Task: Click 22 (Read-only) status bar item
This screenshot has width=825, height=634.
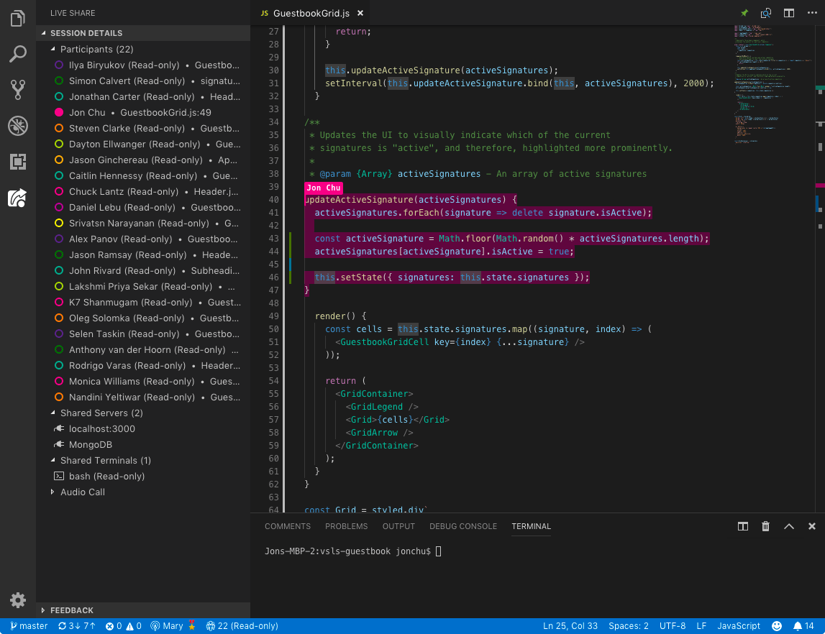Action: (x=242, y=626)
